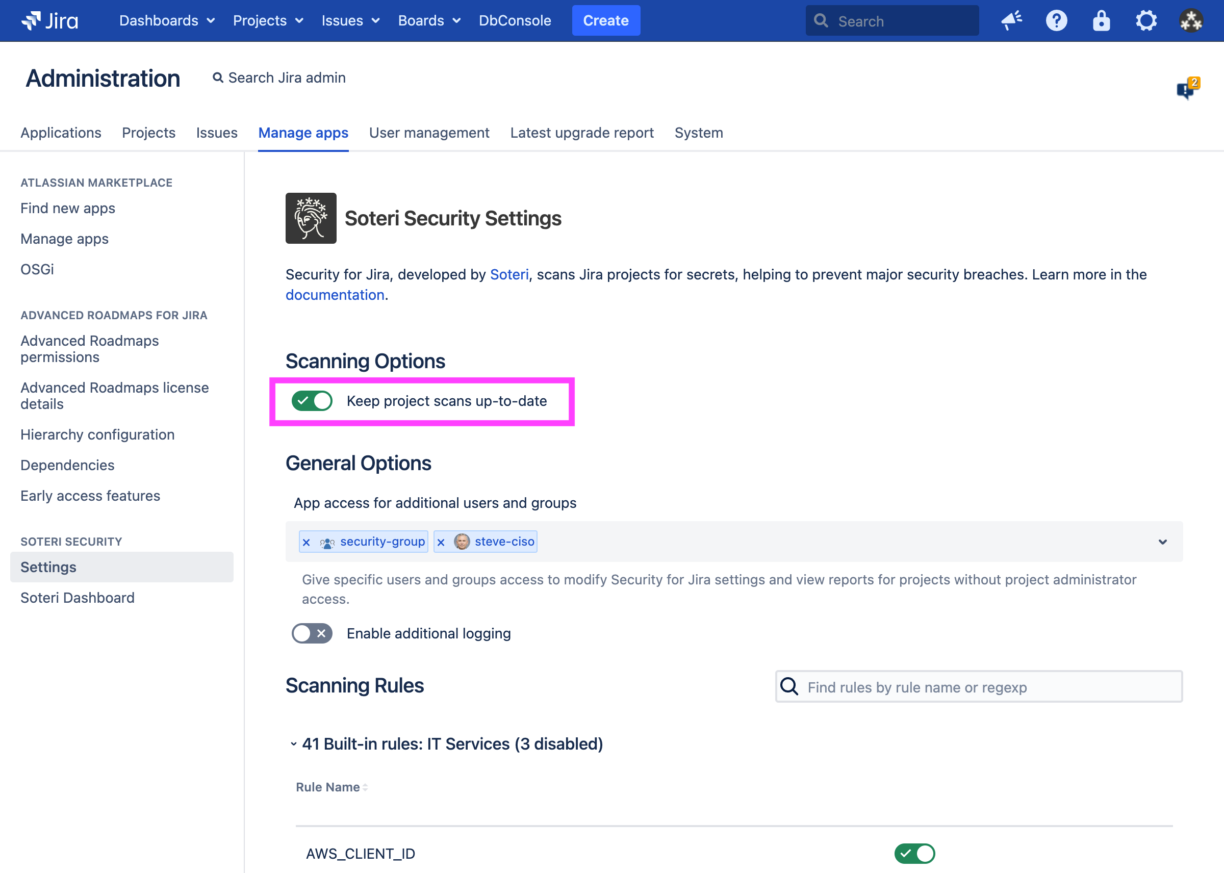Image resolution: width=1224 pixels, height=873 pixels.
Task: Toggle Keep project scans up-to-date off
Action: 312,401
